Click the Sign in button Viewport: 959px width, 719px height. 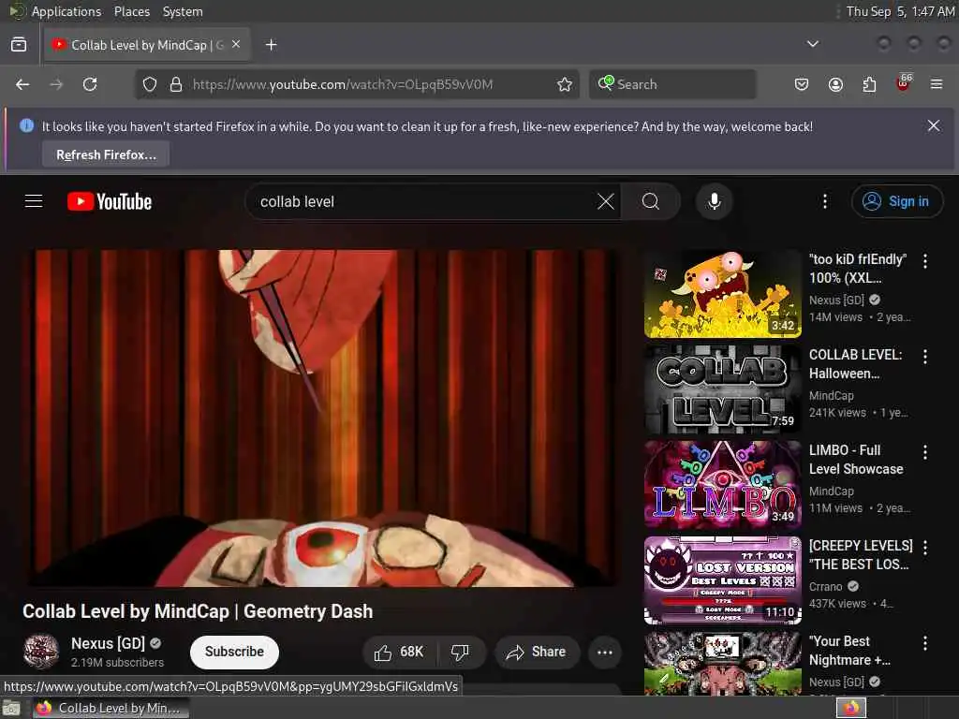point(896,201)
